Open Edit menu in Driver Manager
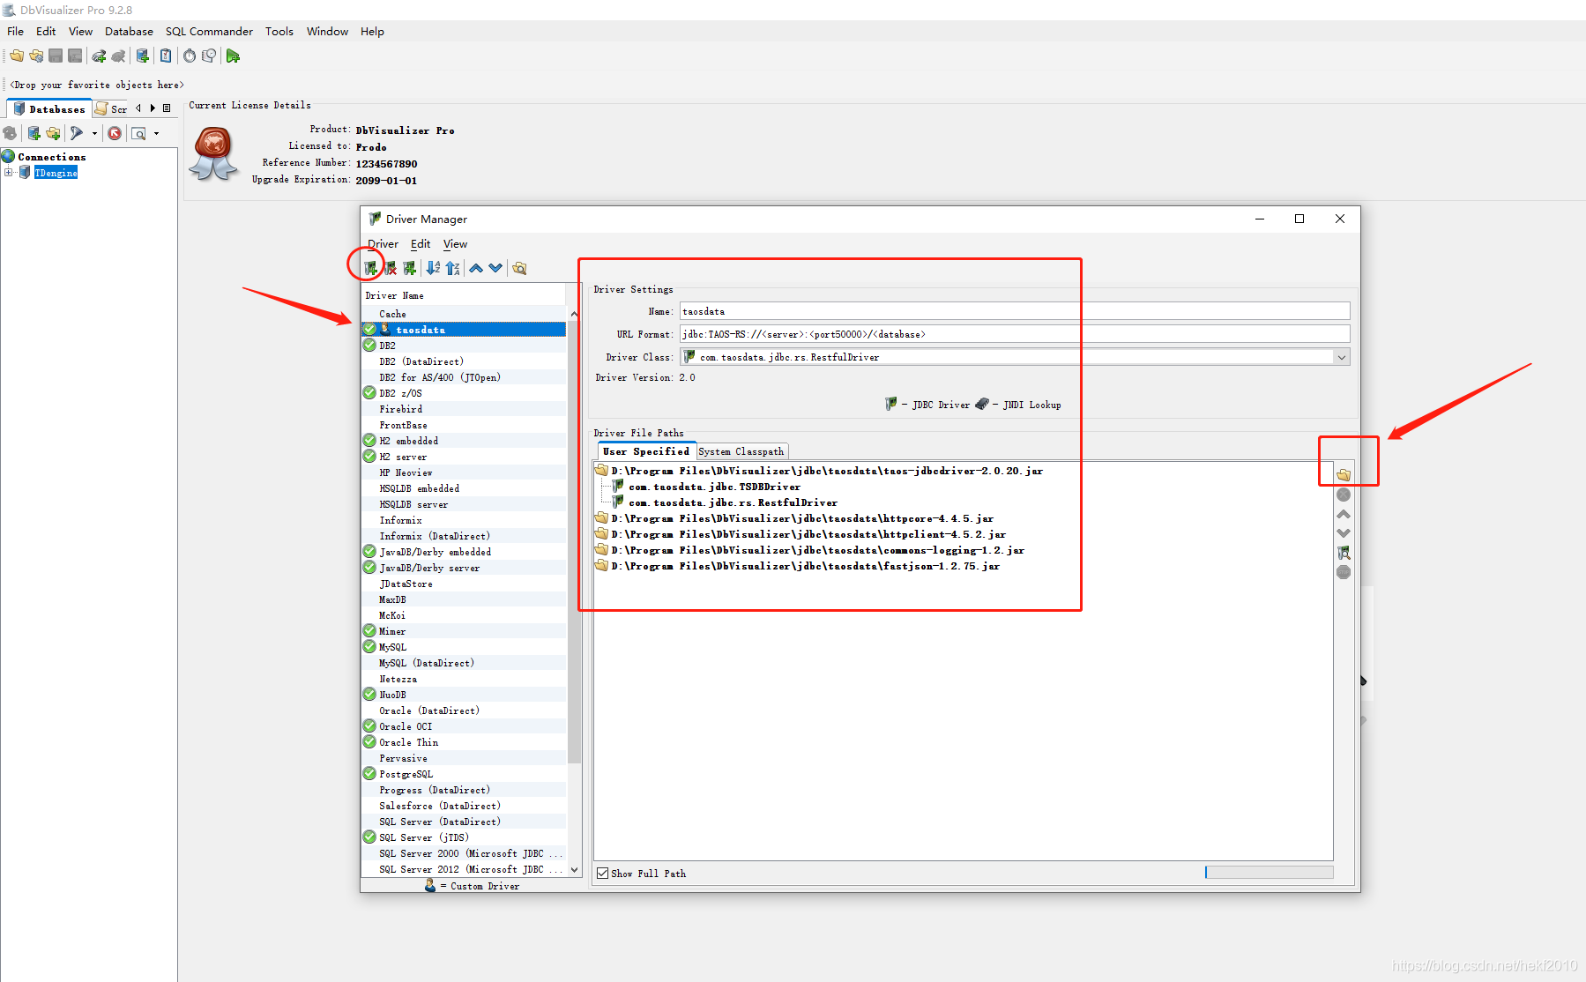This screenshot has width=1586, height=982. 421,244
